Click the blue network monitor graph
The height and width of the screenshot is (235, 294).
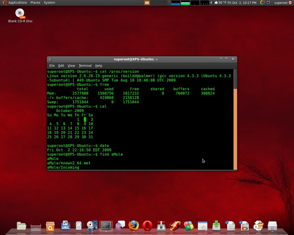coord(176,3)
